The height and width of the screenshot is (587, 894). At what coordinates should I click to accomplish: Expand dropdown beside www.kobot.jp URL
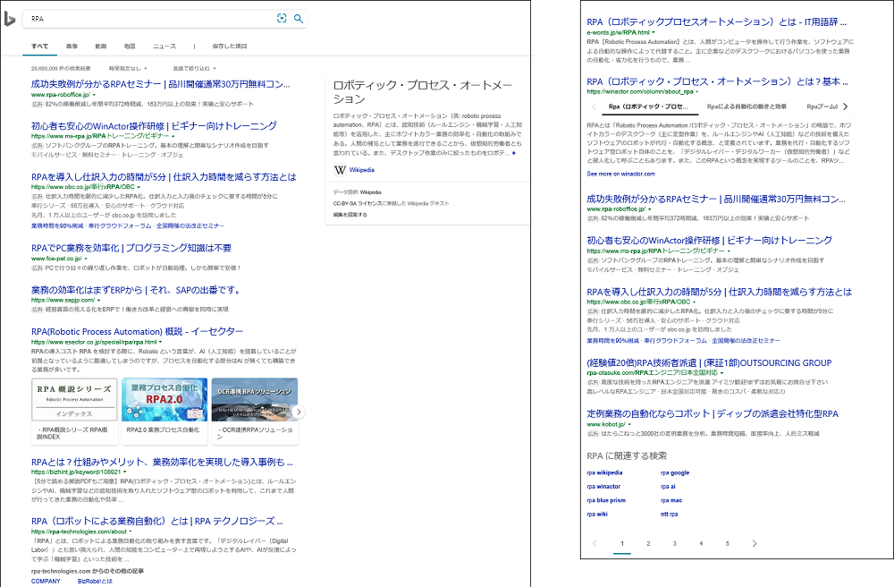point(629,424)
